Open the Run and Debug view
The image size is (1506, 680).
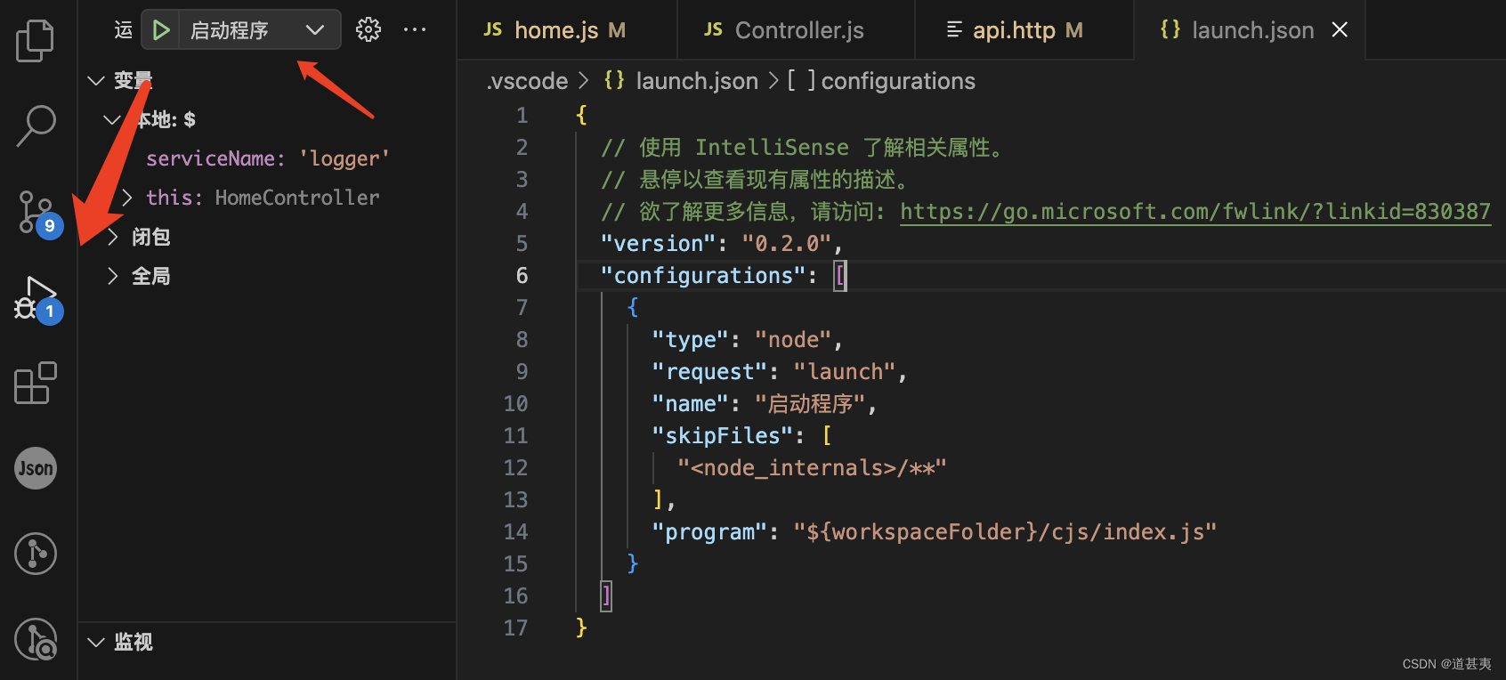37,300
